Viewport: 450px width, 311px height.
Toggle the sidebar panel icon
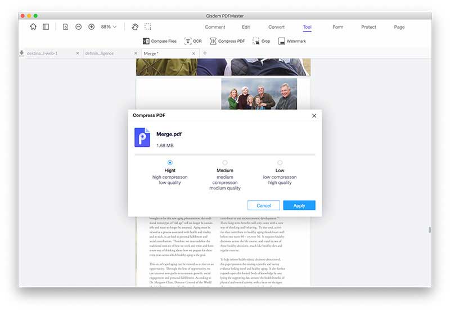pos(46,26)
